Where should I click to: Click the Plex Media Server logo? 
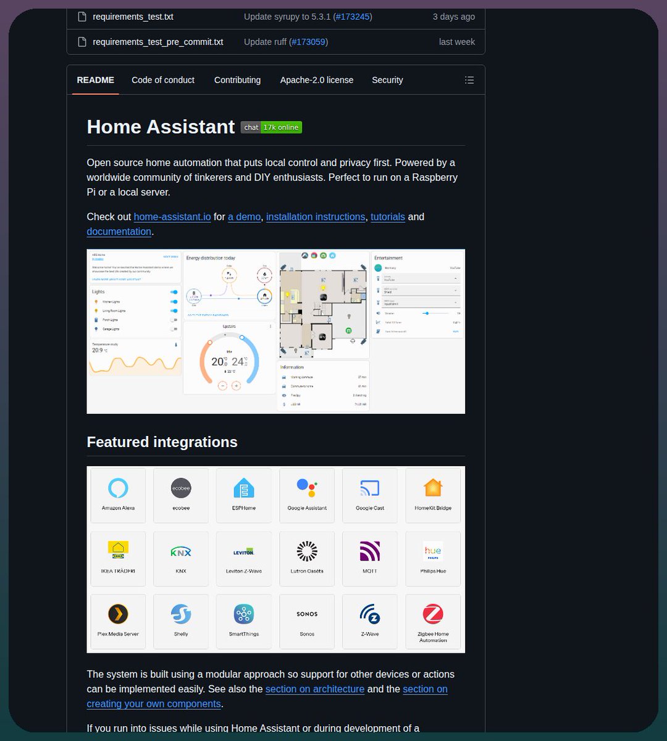[118, 614]
